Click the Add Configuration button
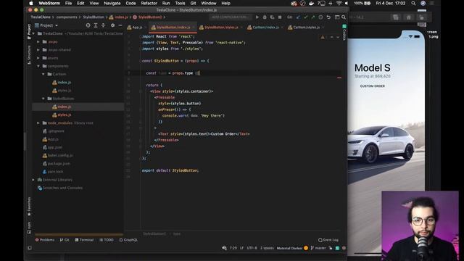464x261 pixels. 231,17
